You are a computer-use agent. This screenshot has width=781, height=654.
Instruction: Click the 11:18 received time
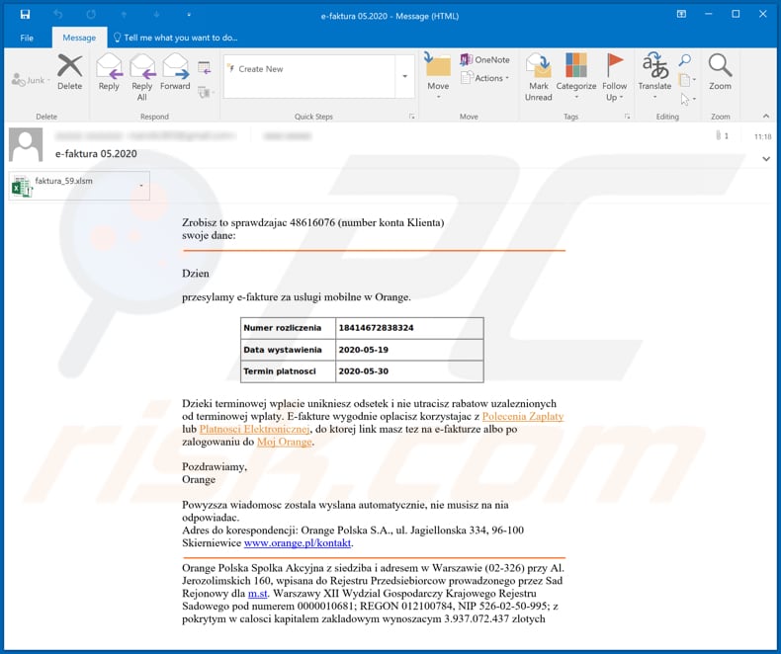762,136
